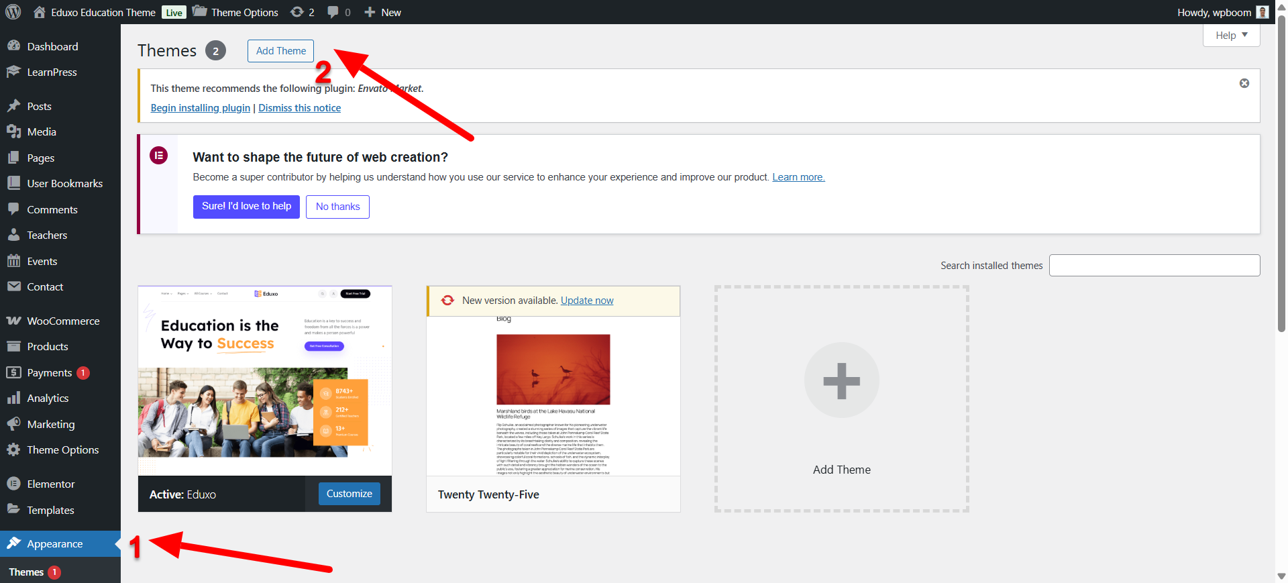The image size is (1288, 583).
Task: Click the Elementor logo in the notice
Action: (159, 156)
